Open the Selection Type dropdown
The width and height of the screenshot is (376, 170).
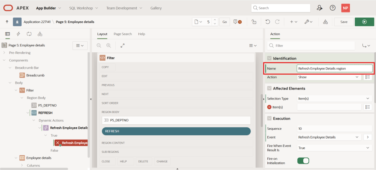(x=335, y=98)
